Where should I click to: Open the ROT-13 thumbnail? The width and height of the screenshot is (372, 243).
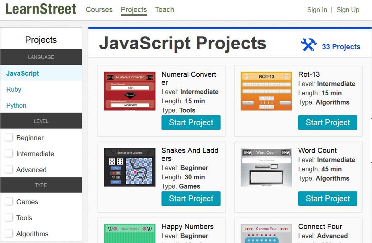pyautogui.click(x=266, y=91)
